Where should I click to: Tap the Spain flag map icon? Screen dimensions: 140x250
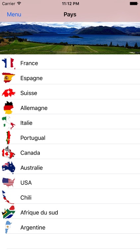[x=9, y=78]
